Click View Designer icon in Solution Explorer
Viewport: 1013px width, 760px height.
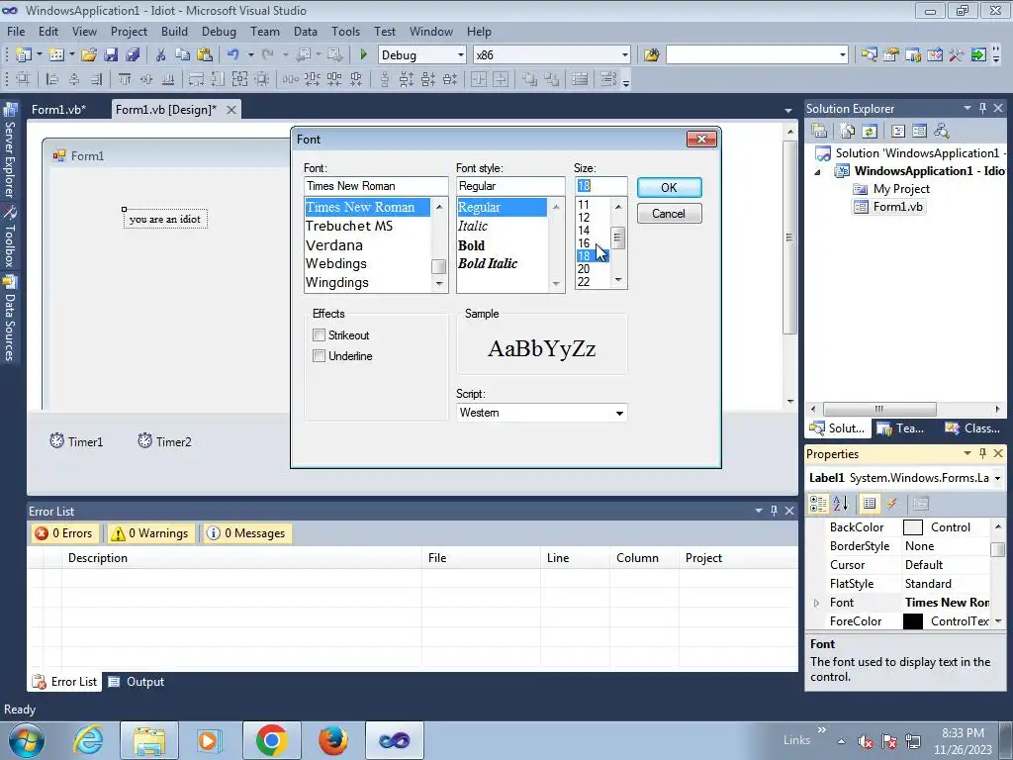(919, 132)
